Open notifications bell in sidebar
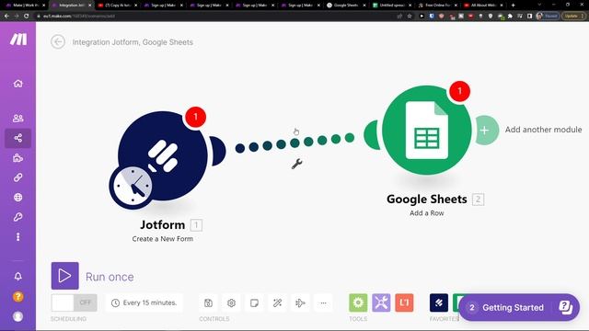This screenshot has width=589, height=331. pos(18,277)
